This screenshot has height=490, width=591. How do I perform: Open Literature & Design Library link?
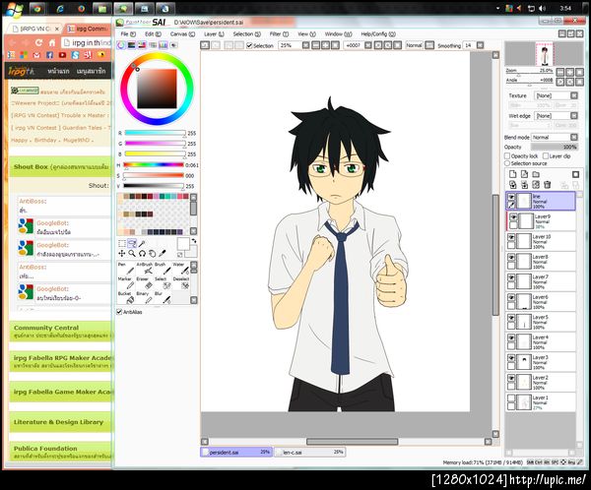click(58, 422)
